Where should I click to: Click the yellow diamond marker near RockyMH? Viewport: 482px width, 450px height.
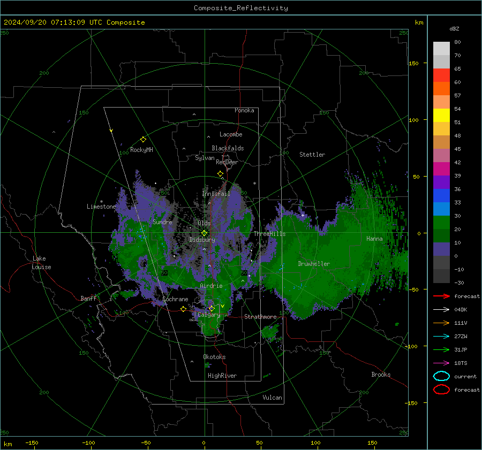[143, 140]
